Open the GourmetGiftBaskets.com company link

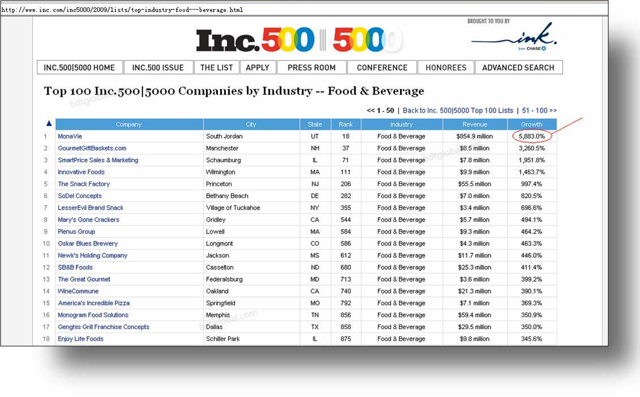coord(92,148)
